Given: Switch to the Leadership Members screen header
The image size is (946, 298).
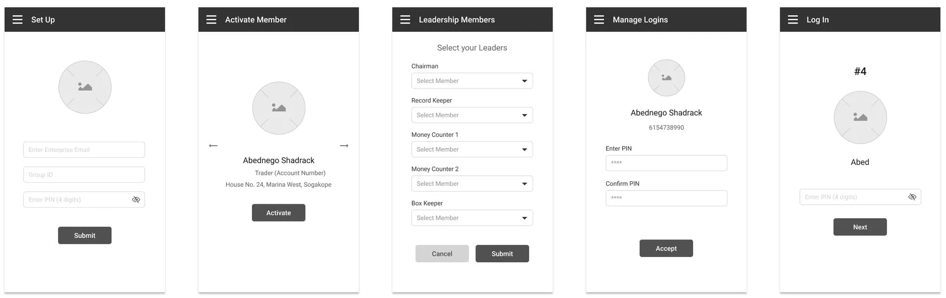Looking at the screenshot, I should (x=456, y=20).
